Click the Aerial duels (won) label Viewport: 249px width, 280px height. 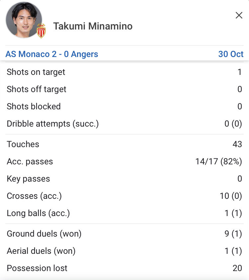pos(41,251)
